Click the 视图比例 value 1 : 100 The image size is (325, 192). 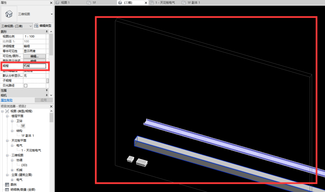[x=35, y=37]
